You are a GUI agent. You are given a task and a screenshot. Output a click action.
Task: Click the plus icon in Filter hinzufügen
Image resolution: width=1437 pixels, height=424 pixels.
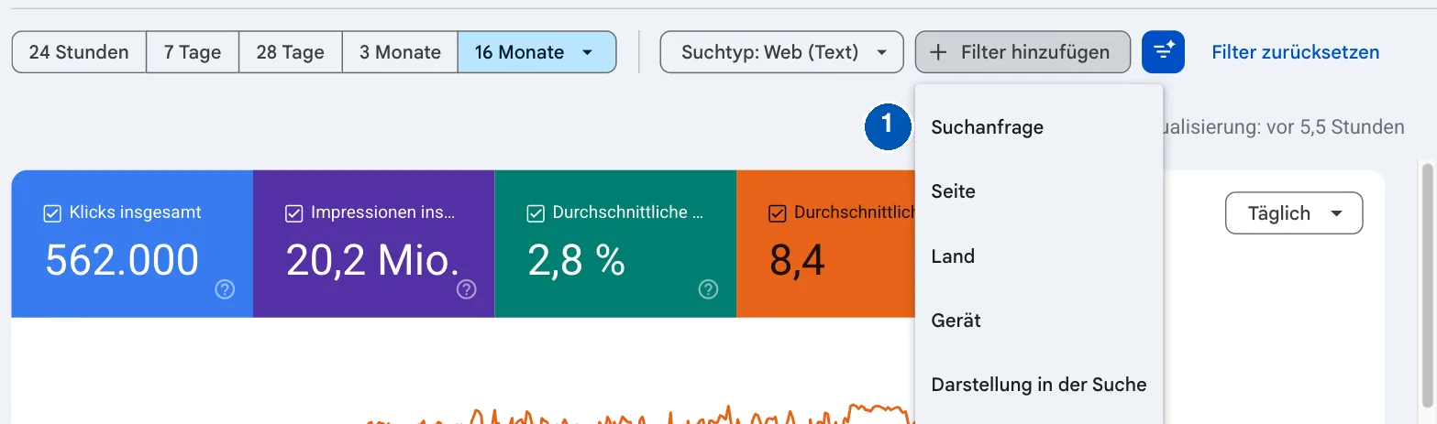coord(938,52)
